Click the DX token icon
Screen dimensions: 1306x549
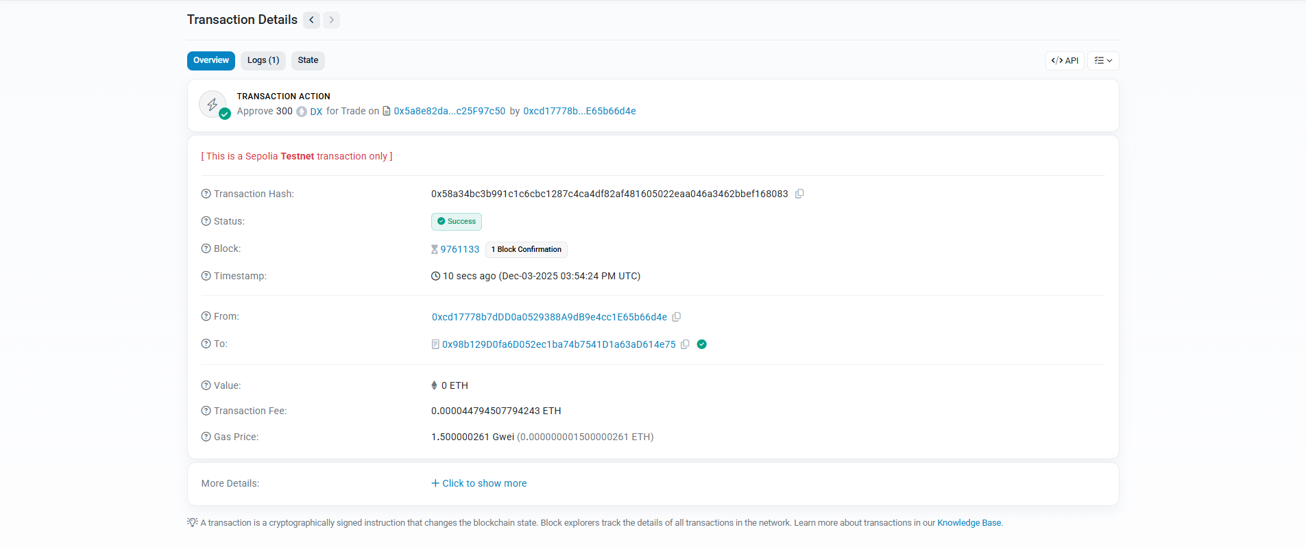pos(302,112)
